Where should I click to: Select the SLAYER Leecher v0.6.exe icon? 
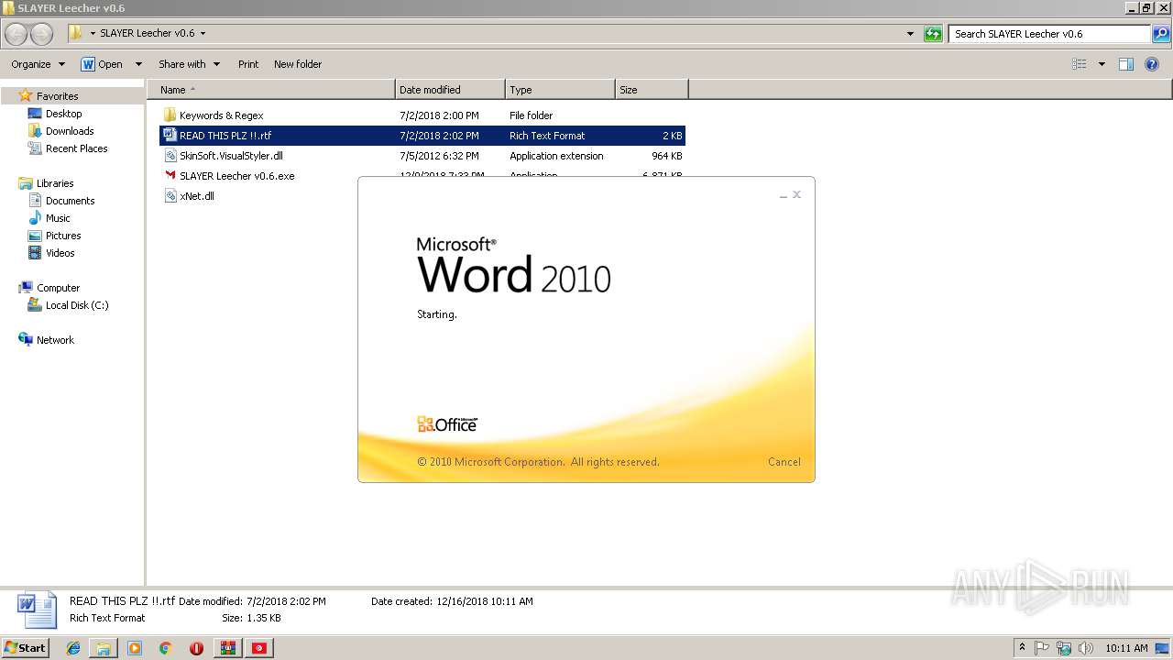pyautogui.click(x=170, y=176)
